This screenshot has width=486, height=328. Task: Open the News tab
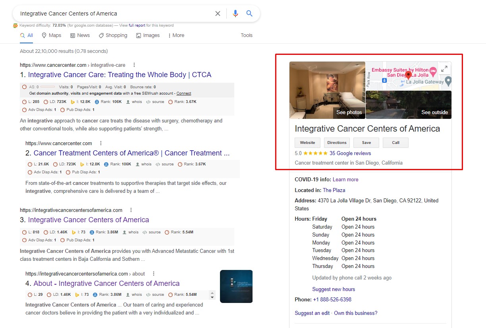tap(80, 35)
